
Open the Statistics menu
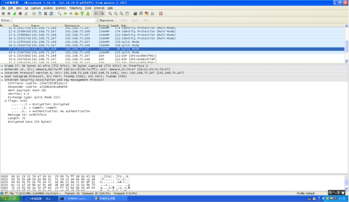61,8
